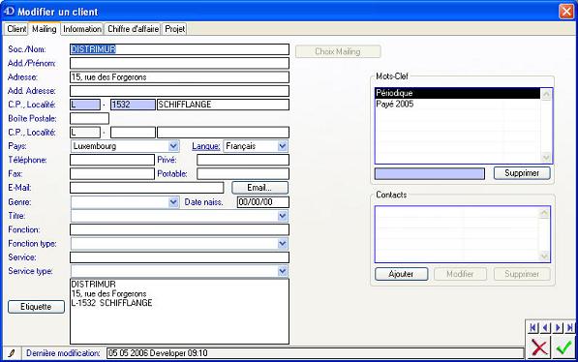
Task: Switch to the Client tab
Action: 16,29
